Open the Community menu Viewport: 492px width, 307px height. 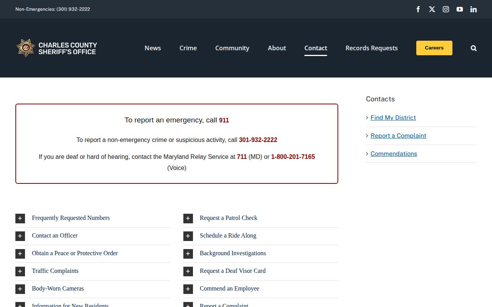pyautogui.click(x=232, y=48)
